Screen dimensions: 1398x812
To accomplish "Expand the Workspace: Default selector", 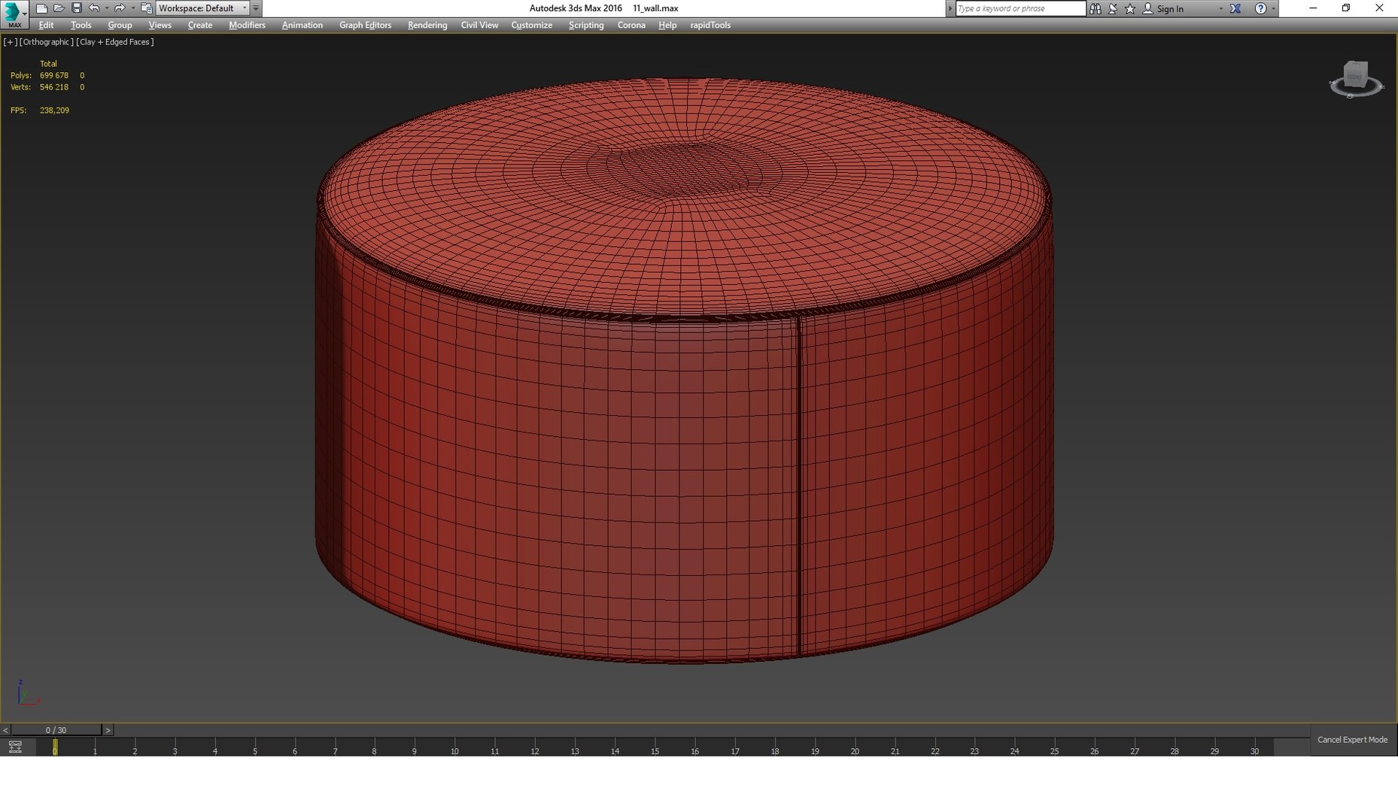I will click(202, 8).
